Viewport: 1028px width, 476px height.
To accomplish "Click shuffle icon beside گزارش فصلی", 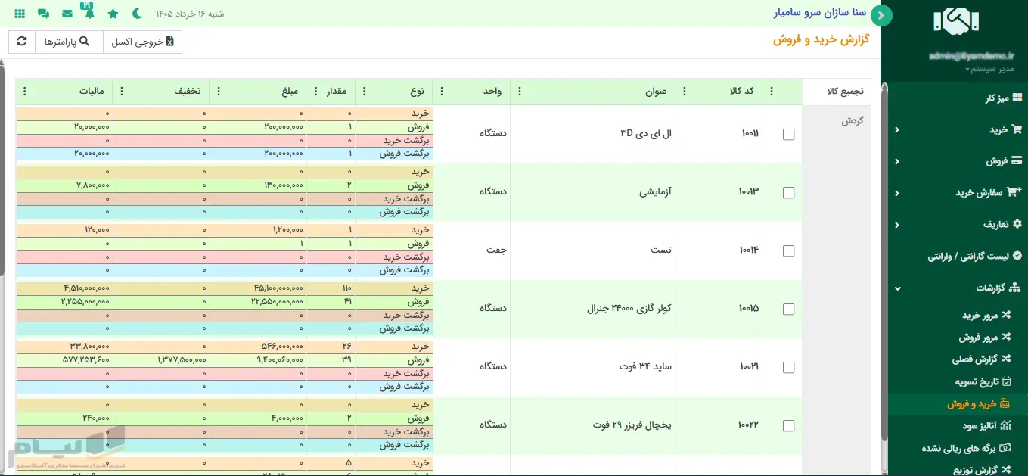I will pos(1005,359).
